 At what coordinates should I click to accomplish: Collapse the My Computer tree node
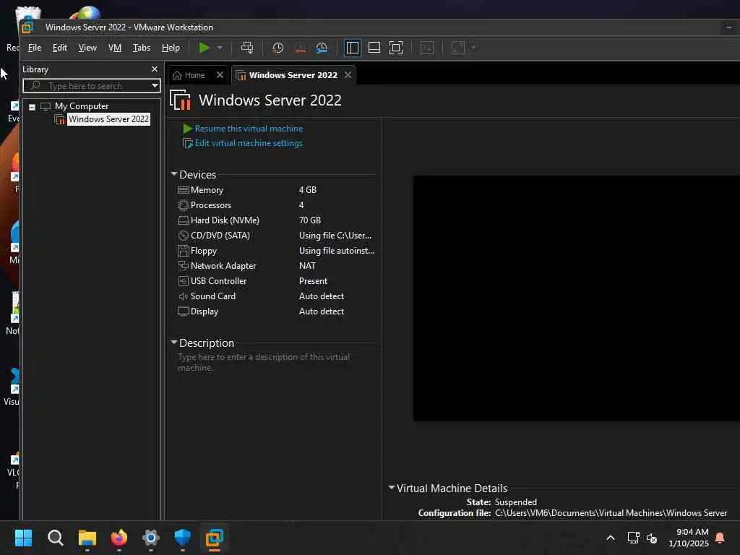point(32,107)
